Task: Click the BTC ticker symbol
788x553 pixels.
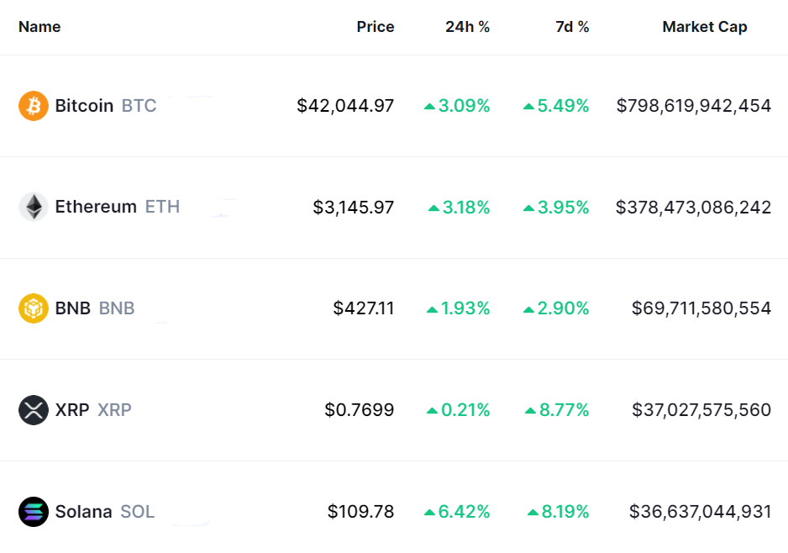Action: click(x=139, y=106)
